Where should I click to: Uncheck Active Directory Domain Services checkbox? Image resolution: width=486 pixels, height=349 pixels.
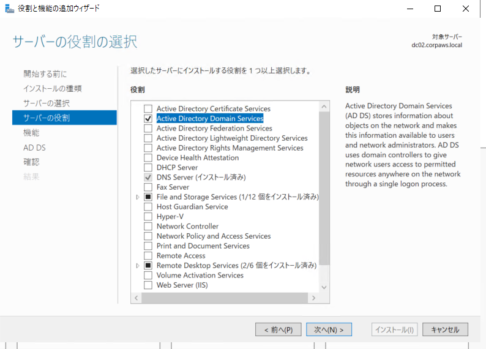[x=148, y=118]
